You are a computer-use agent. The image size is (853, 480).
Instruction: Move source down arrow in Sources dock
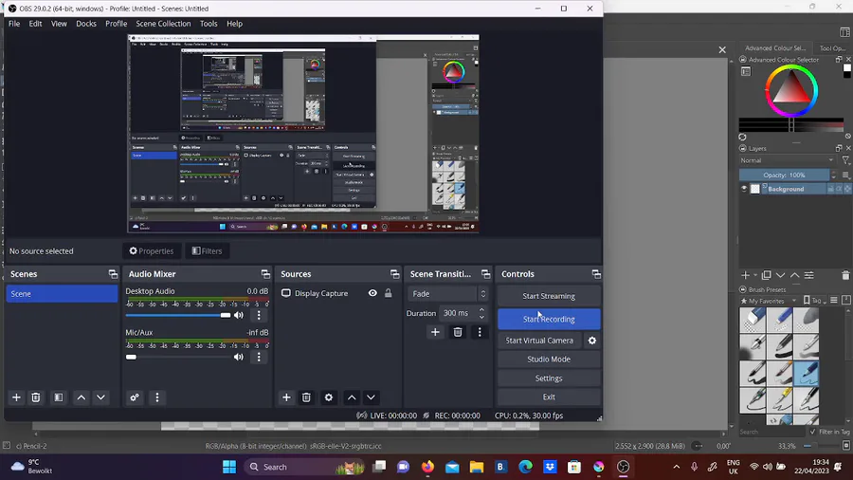(371, 397)
